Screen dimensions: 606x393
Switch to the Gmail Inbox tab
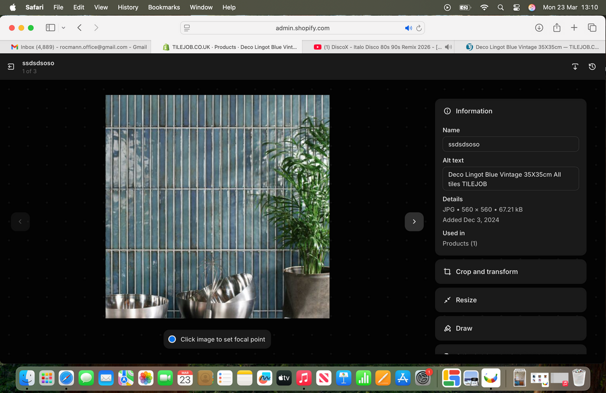click(79, 47)
